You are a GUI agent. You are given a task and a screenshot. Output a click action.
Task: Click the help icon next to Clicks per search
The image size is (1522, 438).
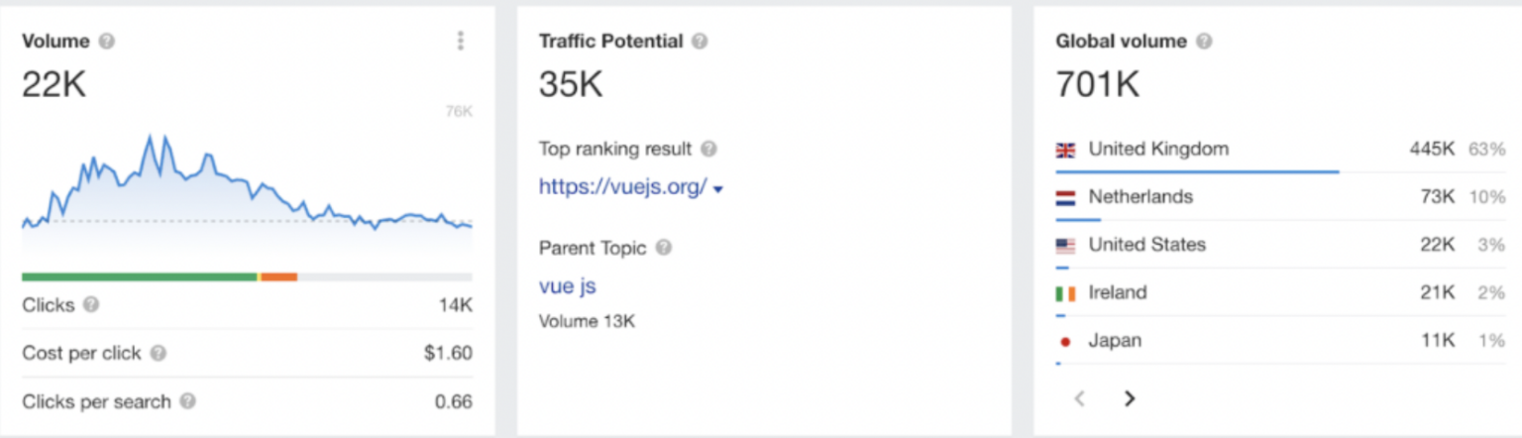coord(188,401)
